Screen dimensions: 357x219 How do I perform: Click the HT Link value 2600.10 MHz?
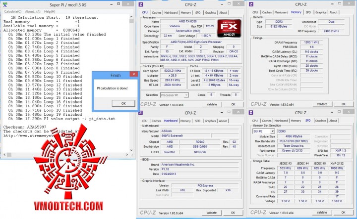[173, 85]
